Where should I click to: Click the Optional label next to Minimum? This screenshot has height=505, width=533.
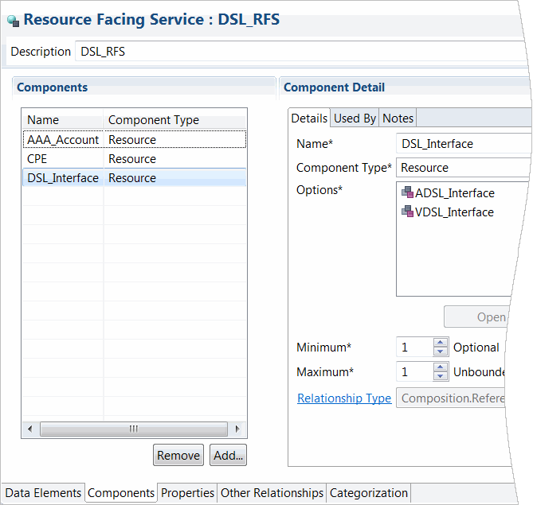point(476,348)
